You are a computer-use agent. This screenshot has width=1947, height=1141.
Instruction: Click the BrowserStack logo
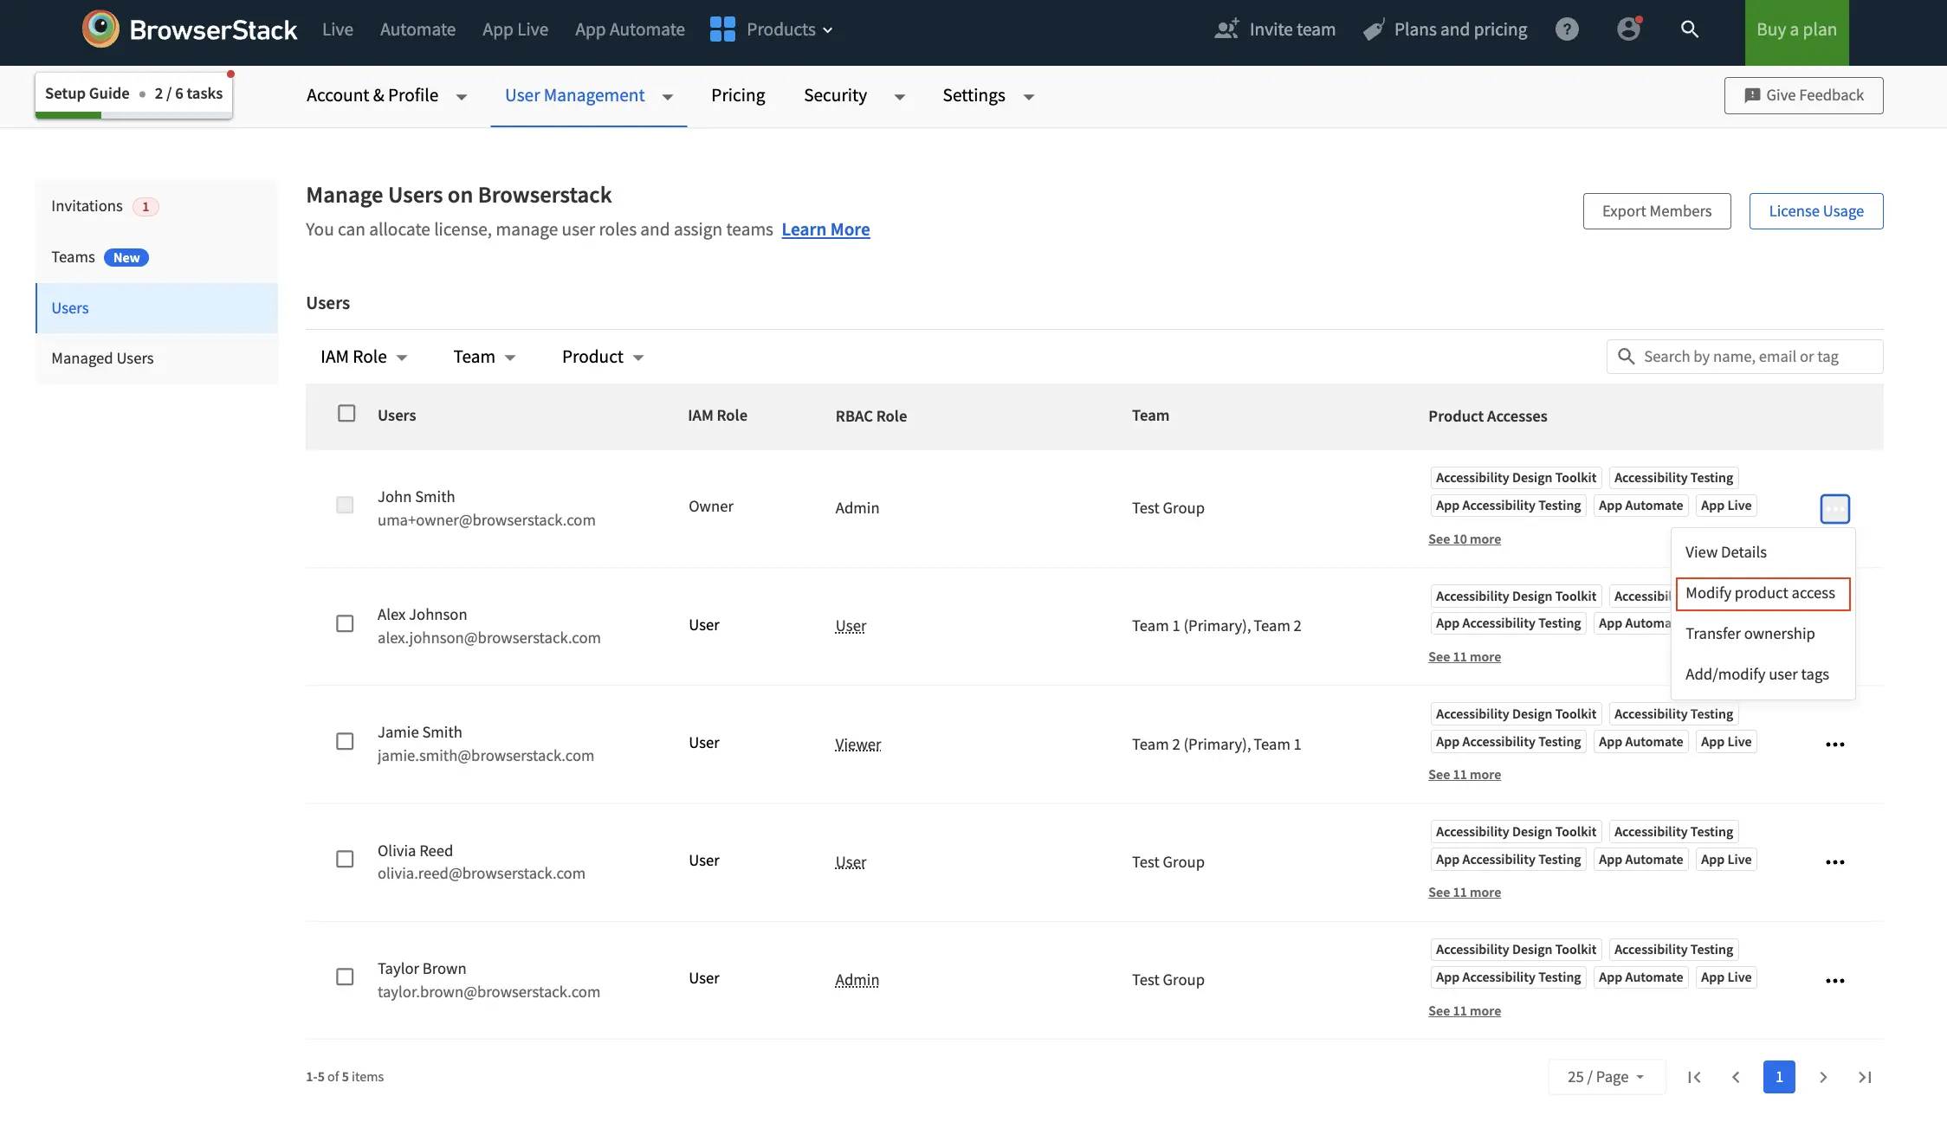tap(100, 28)
